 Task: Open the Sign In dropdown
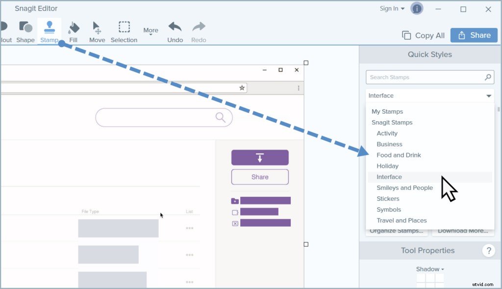pyautogui.click(x=392, y=8)
